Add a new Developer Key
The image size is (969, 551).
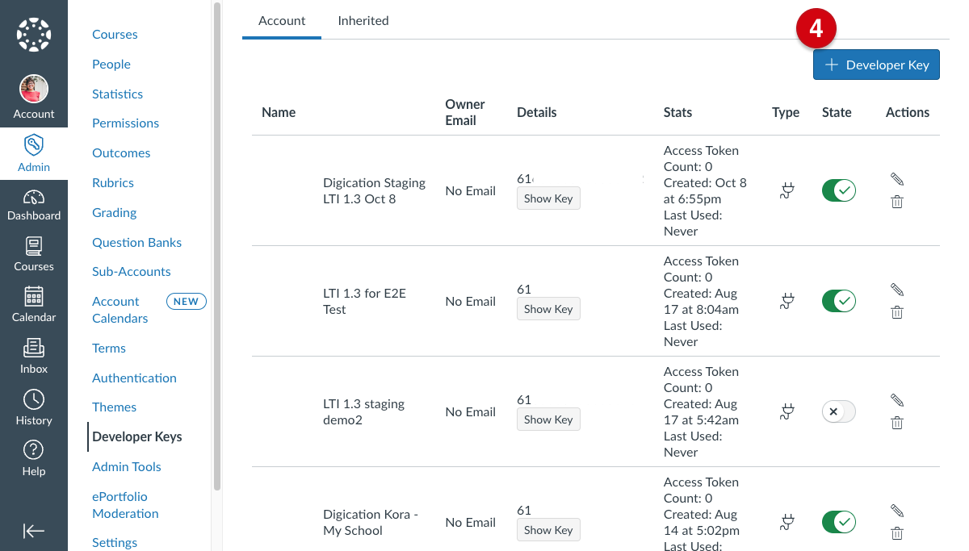click(x=876, y=65)
